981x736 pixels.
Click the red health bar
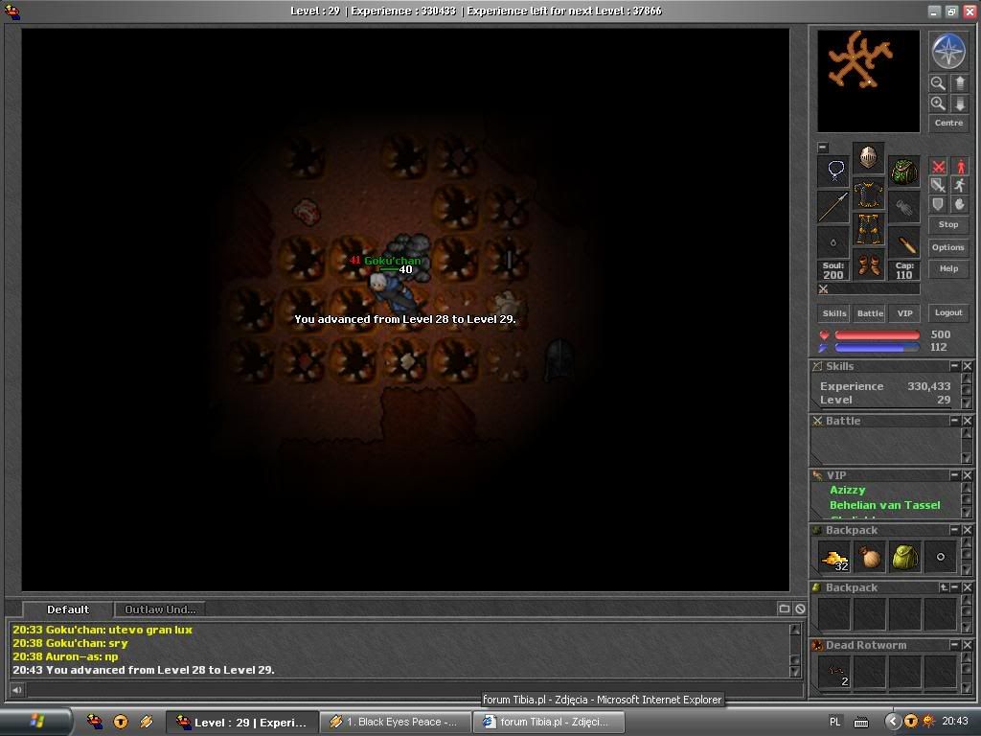pyautogui.click(x=878, y=335)
